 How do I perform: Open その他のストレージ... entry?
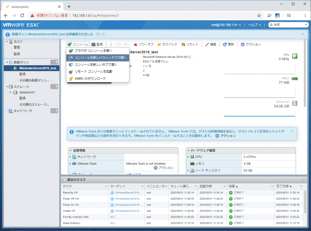34,104
